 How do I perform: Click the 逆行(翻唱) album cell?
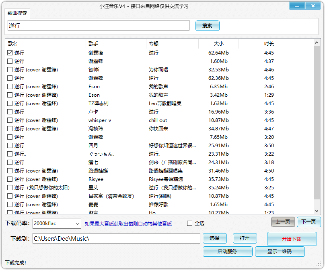(x=160, y=196)
